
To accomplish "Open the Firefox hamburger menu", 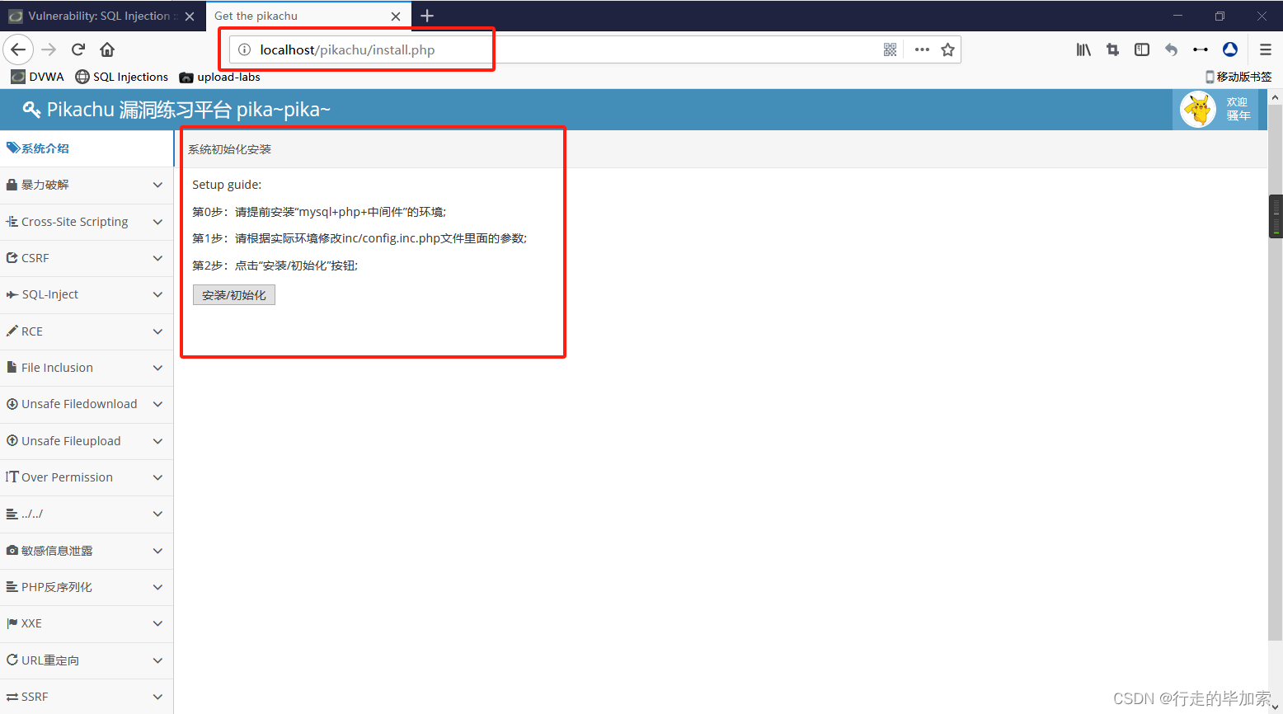I will coord(1266,49).
